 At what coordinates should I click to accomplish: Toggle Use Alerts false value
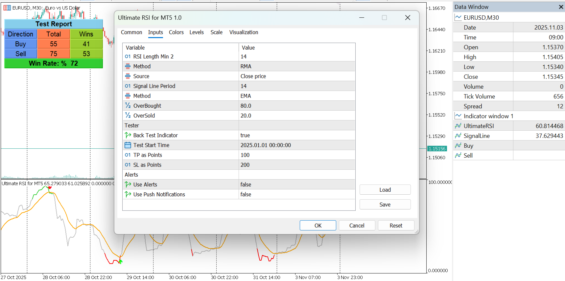point(297,184)
